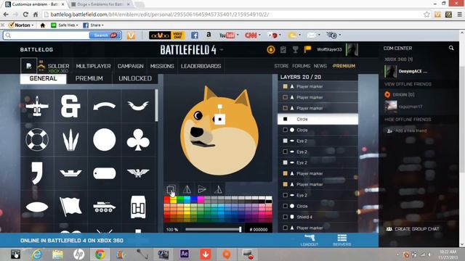Click the opacity slider handle at 100%
The image size is (465, 261).
pyautogui.click(x=240, y=229)
